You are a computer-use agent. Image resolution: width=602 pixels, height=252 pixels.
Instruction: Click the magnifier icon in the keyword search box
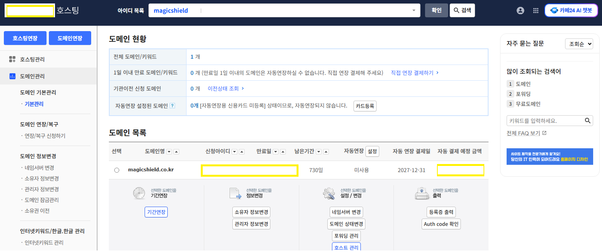pos(587,120)
